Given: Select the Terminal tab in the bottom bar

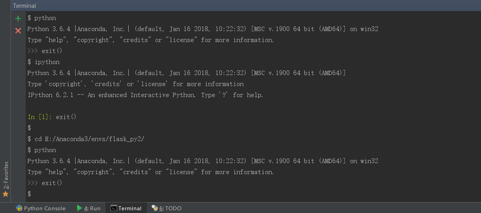Looking at the screenshot, I should click(x=126, y=208).
